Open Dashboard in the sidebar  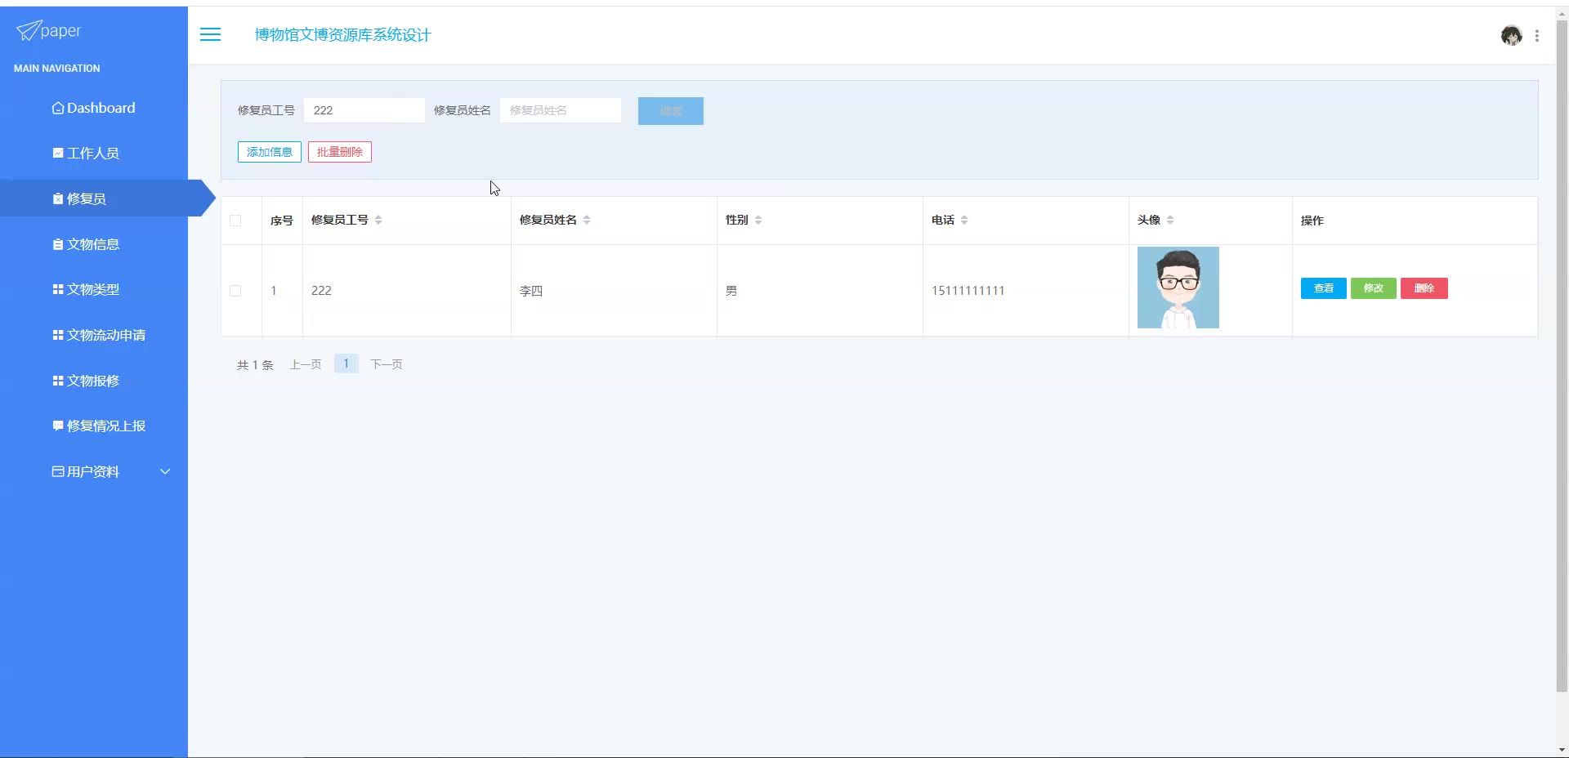coord(94,108)
